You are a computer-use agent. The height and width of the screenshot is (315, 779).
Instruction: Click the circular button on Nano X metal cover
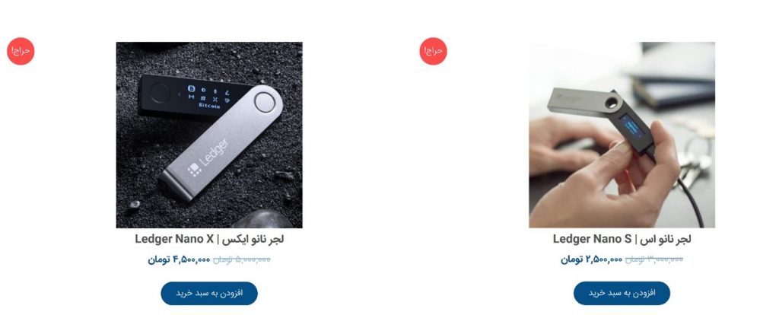(x=264, y=103)
